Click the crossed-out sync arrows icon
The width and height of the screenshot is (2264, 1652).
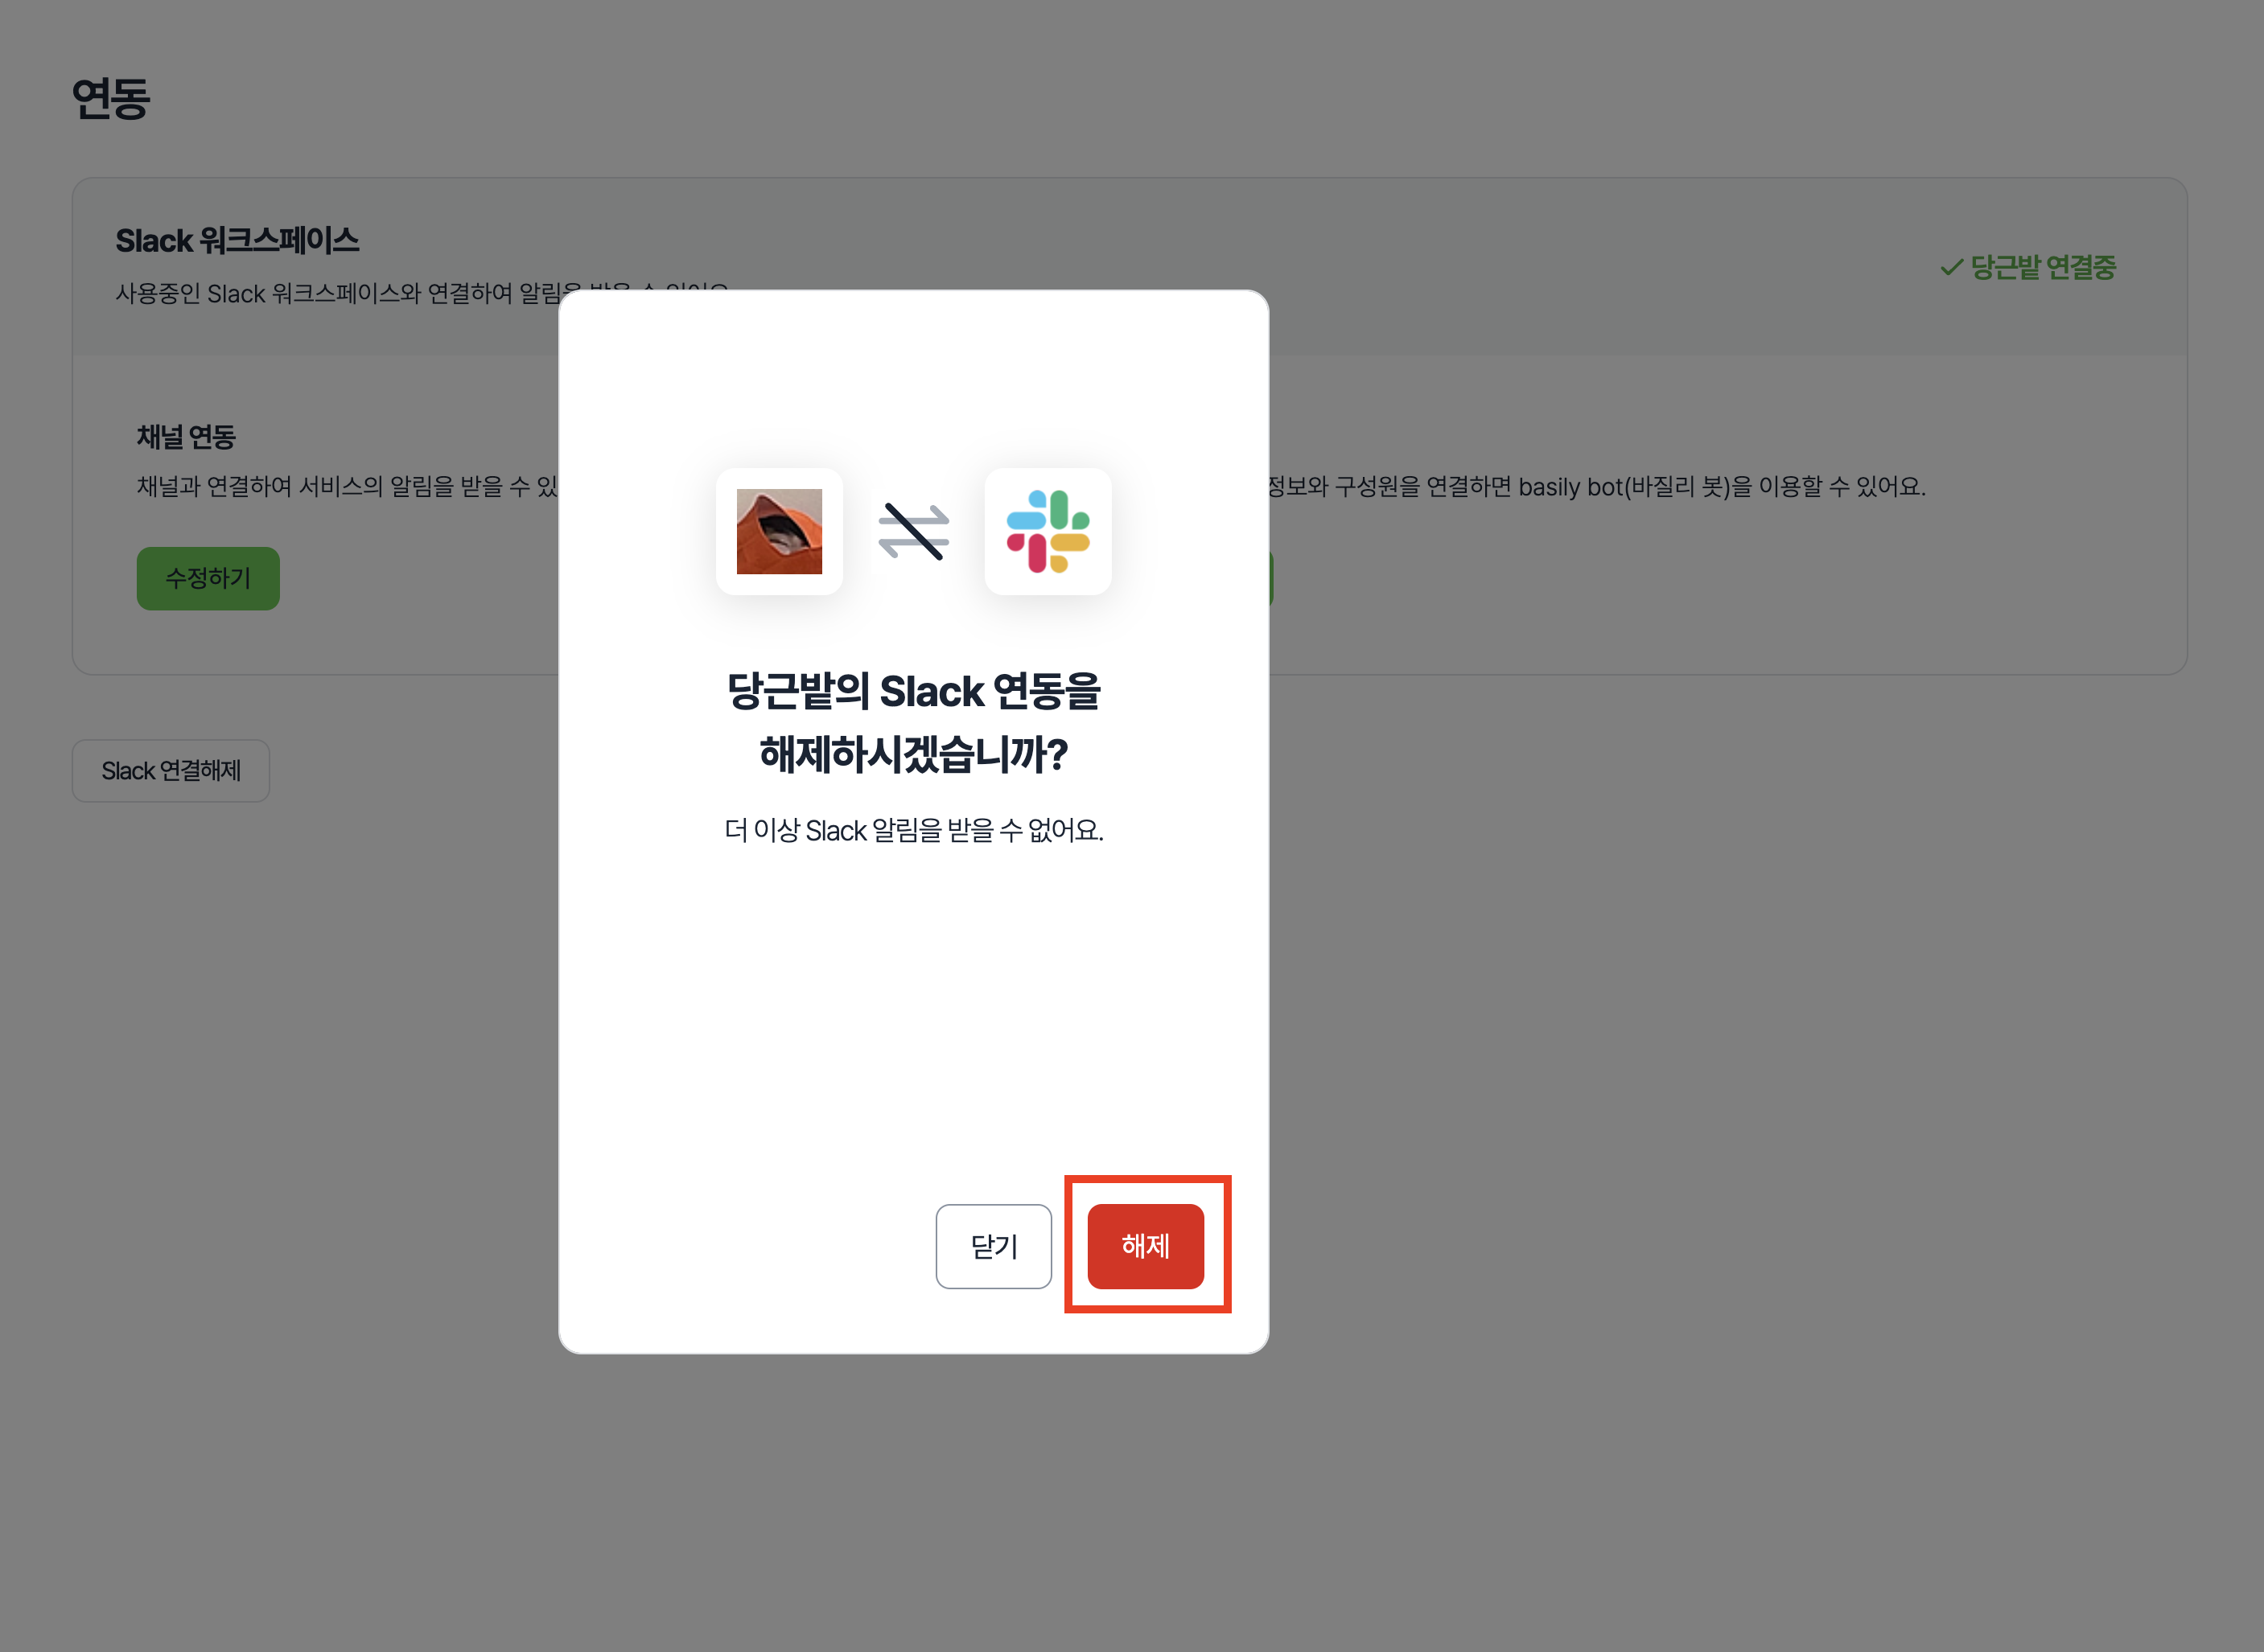coord(913,531)
